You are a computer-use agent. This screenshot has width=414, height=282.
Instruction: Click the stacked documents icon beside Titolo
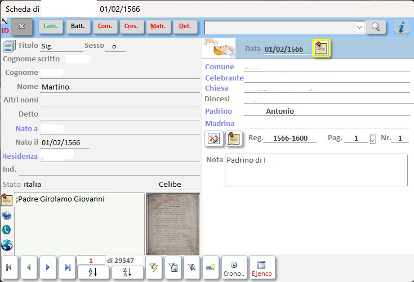(x=9, y=46)
